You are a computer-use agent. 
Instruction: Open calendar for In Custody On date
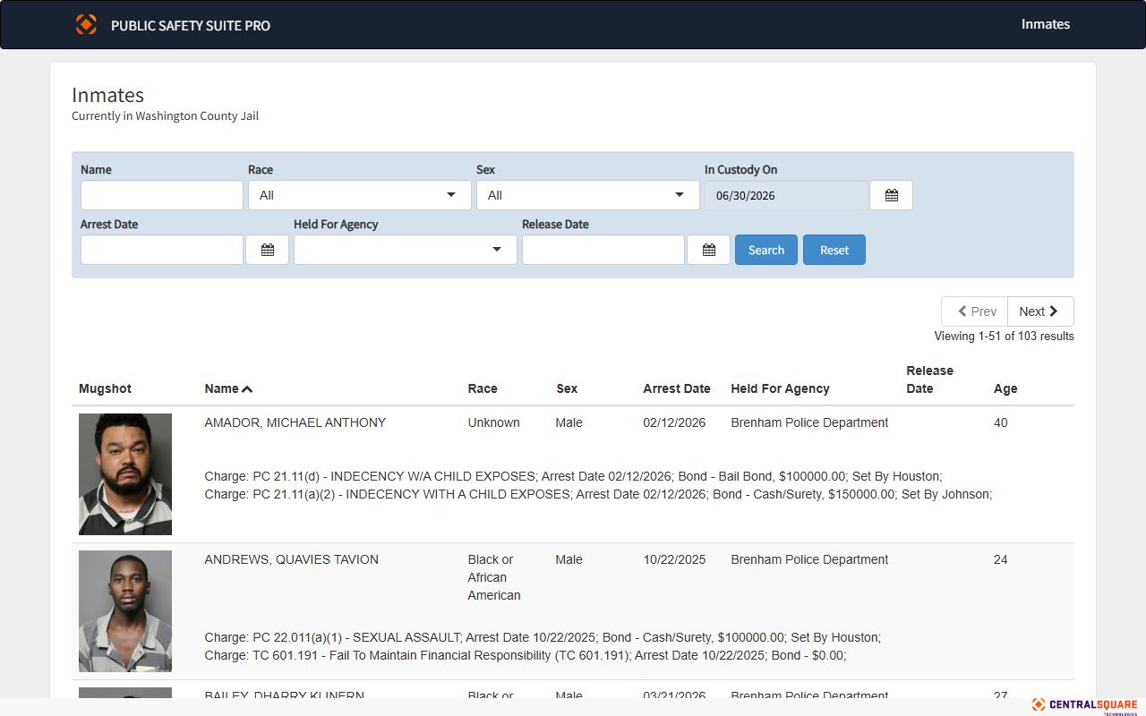point(891,195)
